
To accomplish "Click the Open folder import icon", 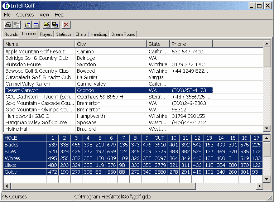I will tap(47, 25).
